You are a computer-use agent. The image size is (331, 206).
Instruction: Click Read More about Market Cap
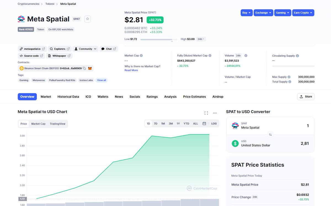coord(131,70)
